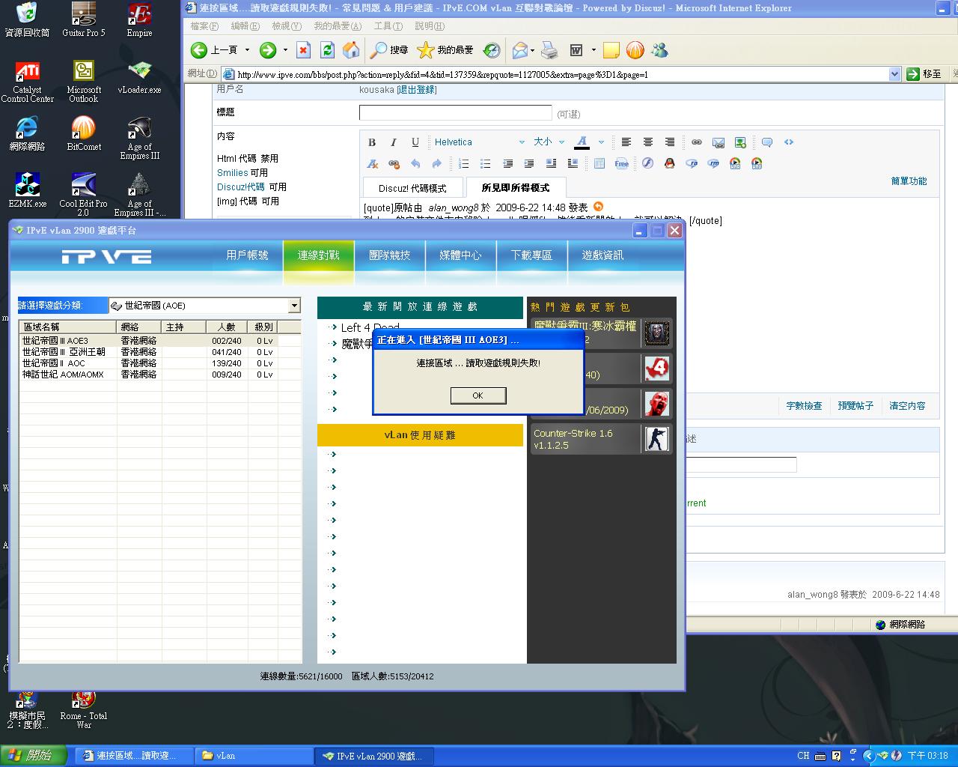Switch to 所見即所得模式 tab
The width and height of the screenshot is (958, 767).
[x=516, y=188]
